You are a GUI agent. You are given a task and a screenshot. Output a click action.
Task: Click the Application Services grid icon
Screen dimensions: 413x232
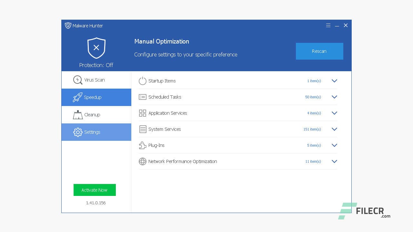[143, 113]
